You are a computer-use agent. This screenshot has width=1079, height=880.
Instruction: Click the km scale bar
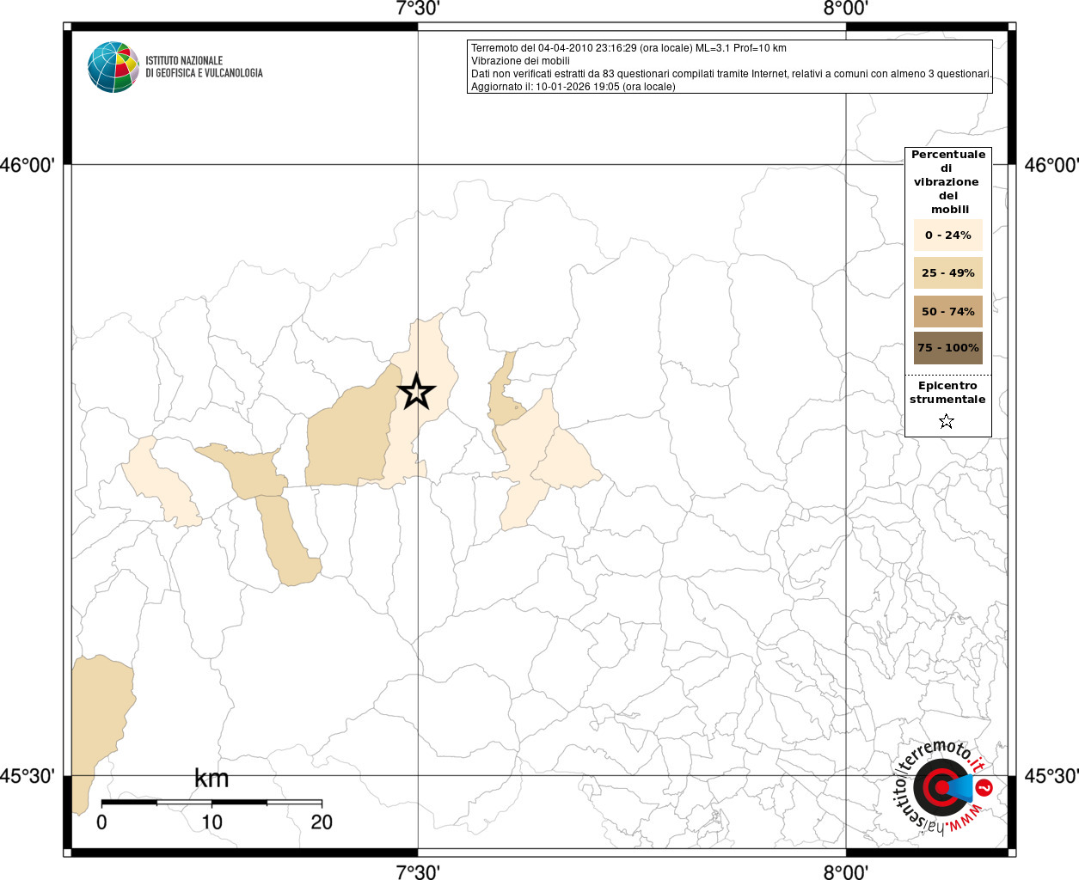click(x=212, y=803)
